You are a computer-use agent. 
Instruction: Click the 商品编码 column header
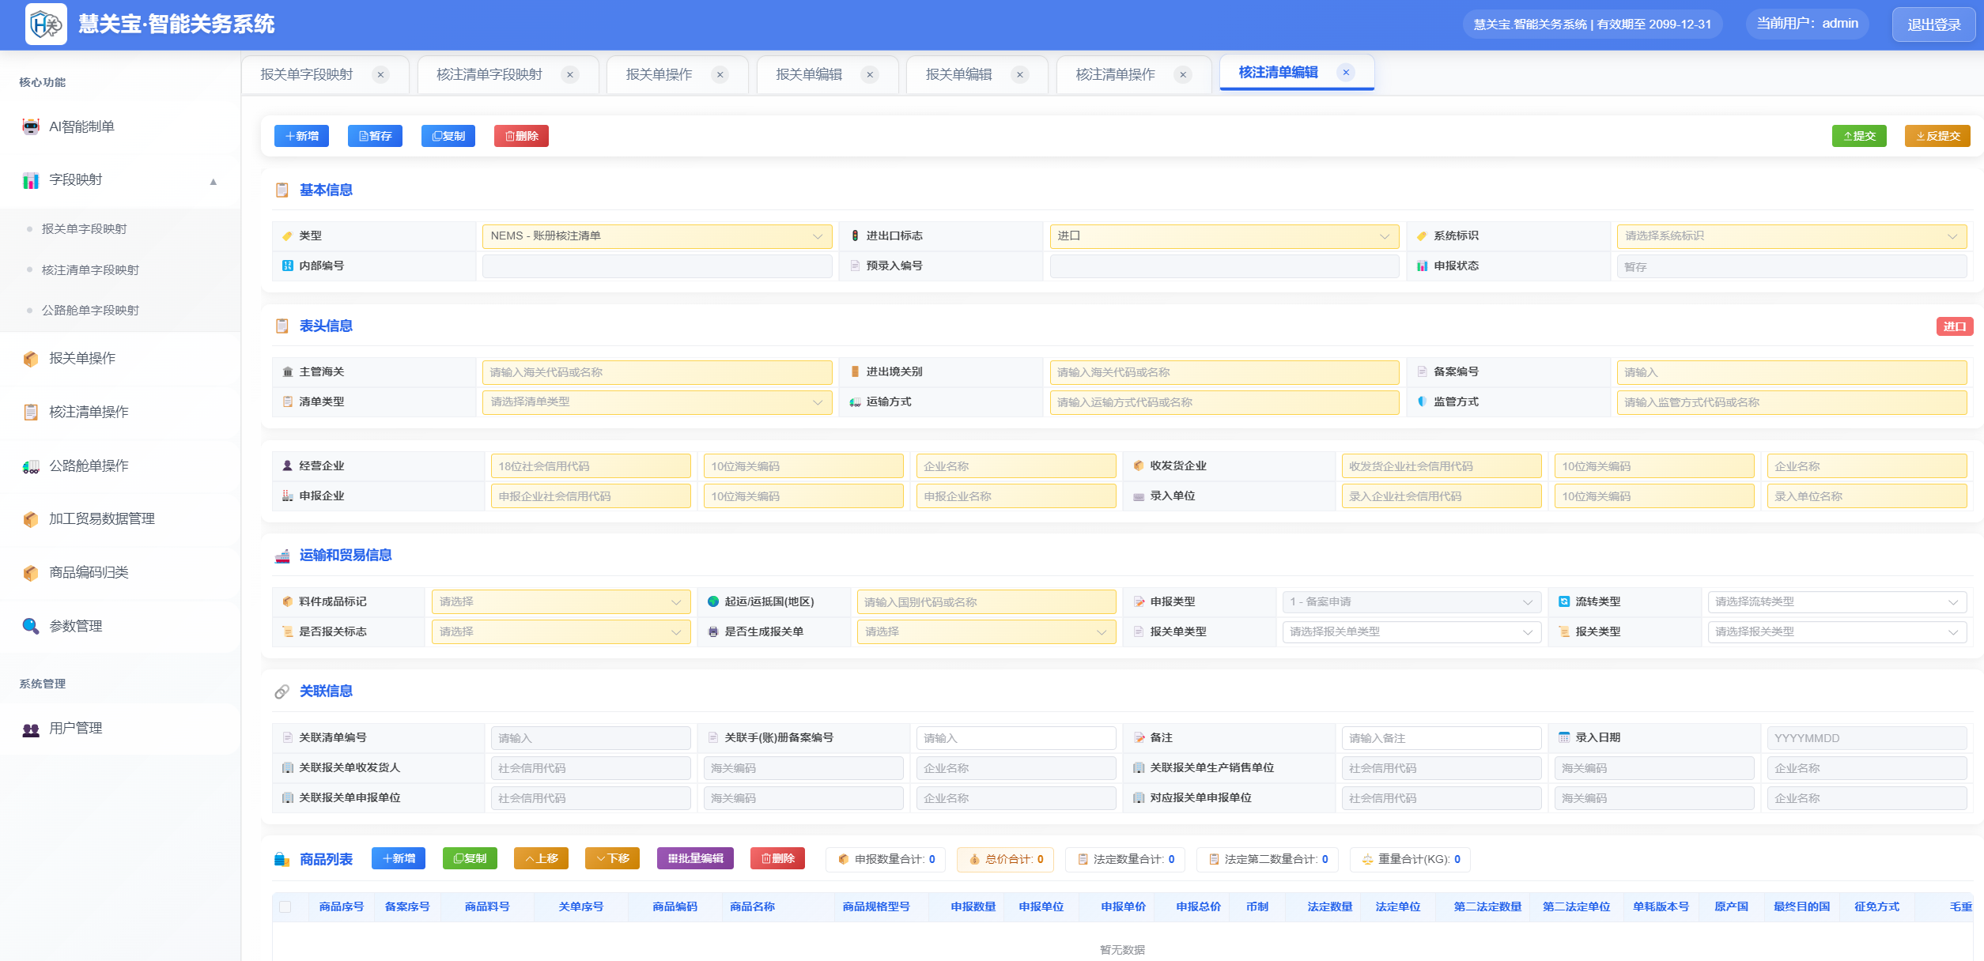pos(675,906)
